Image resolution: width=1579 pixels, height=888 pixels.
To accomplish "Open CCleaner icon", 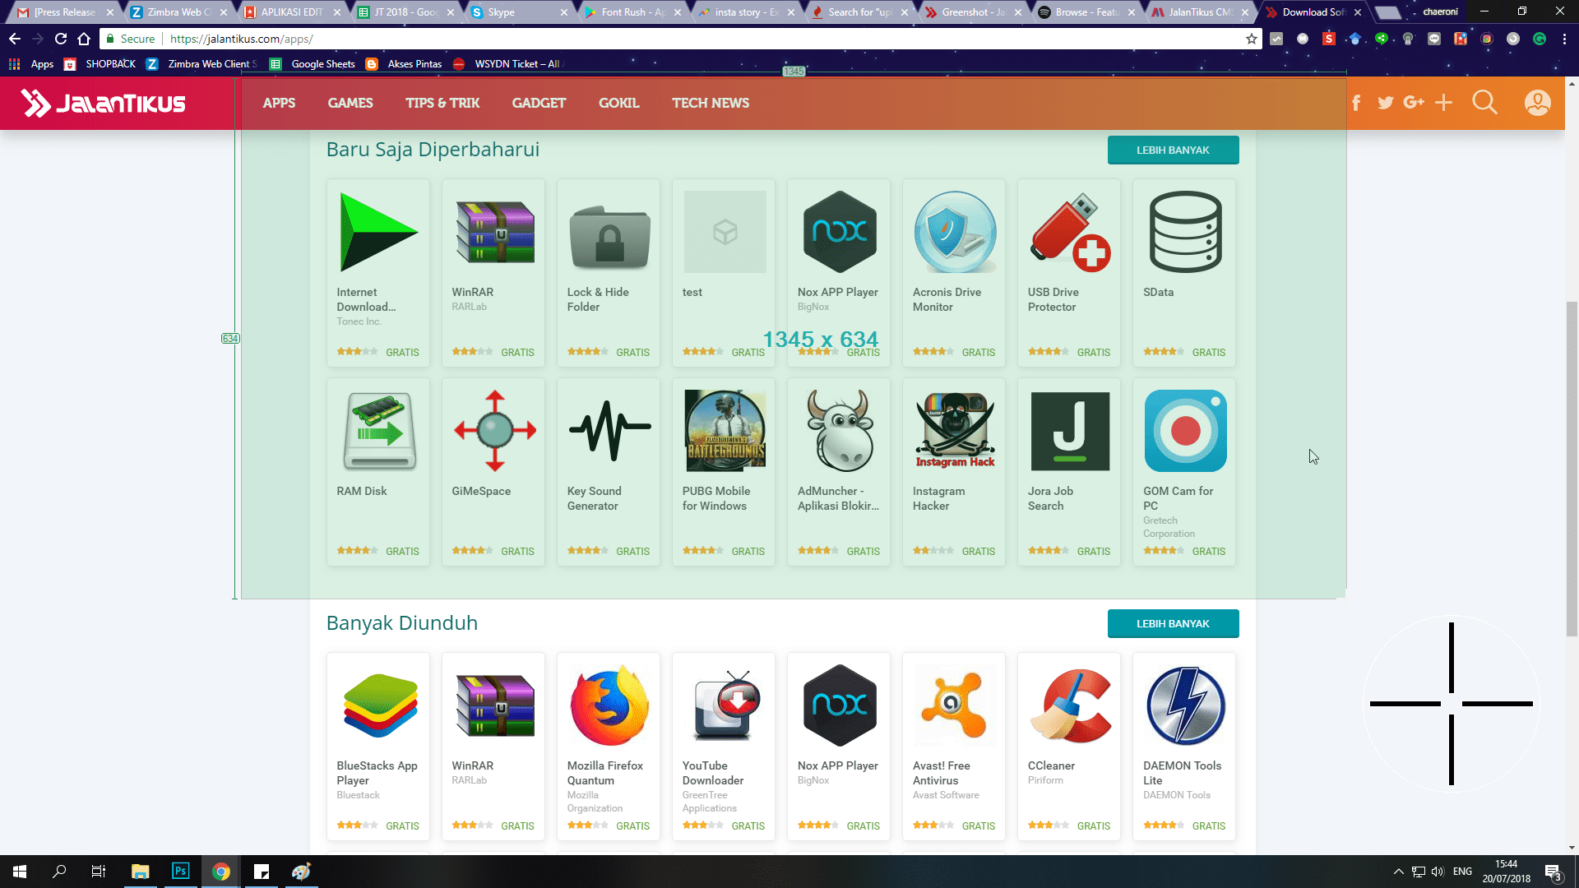I will 1070,705.
